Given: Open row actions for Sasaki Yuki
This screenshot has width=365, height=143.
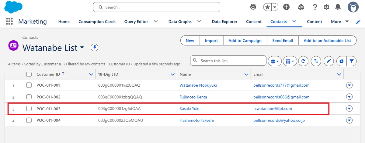Looking at the screenshot, I should (x=349, y=108).
